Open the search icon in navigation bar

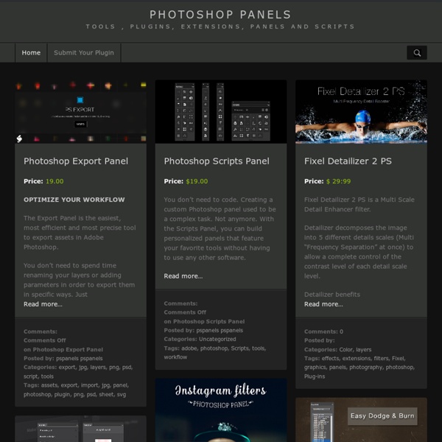(417, 53)
